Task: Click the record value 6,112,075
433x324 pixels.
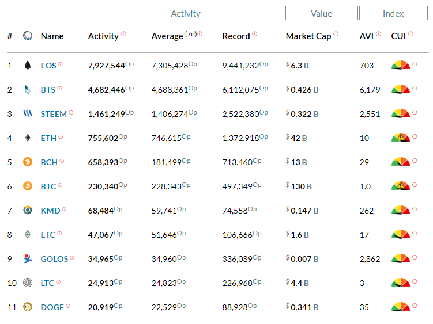Action: point(240,90)
